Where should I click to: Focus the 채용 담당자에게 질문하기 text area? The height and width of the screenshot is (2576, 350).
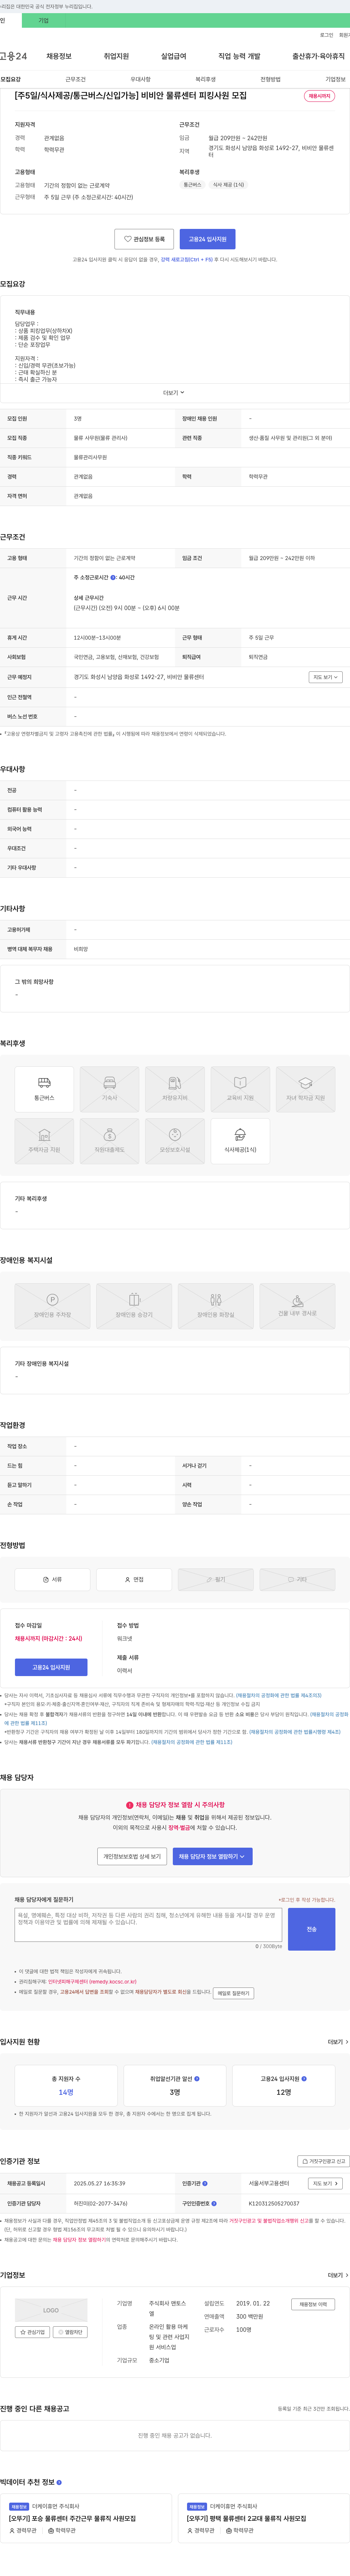pos(148,1925)
